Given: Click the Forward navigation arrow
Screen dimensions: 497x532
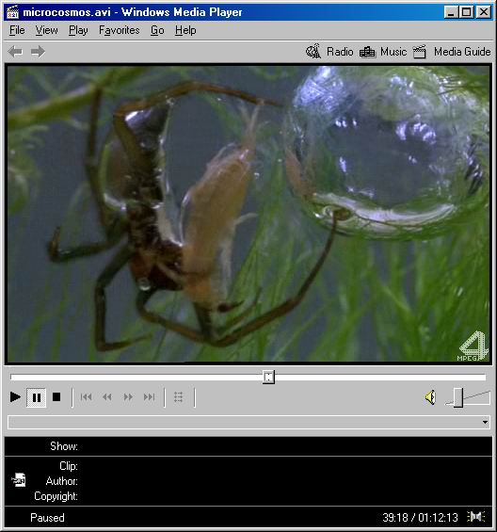Looking at the screenshot, I should 38,52.
